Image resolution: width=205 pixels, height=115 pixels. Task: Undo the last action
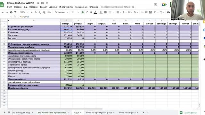[x=3, y=12]
